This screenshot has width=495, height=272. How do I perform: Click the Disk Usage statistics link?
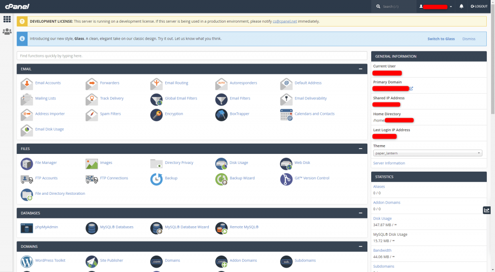pyautogui.click(x=382, y=218)
